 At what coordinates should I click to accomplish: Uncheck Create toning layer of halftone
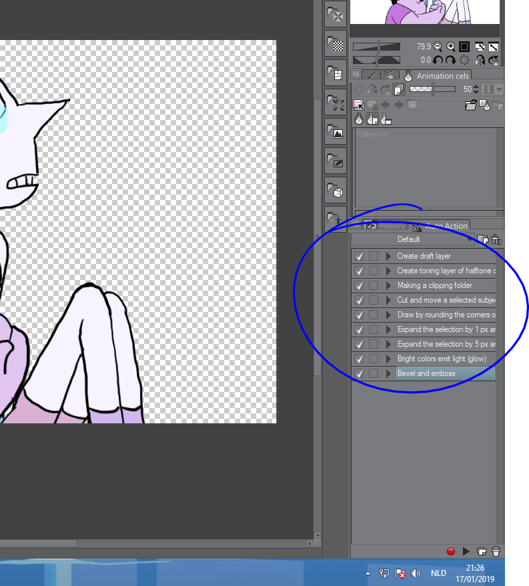pos(359,271)
